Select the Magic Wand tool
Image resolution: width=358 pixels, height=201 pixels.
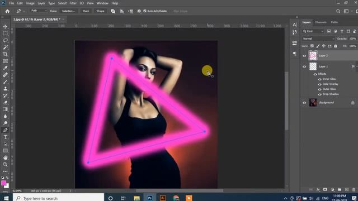[5, 47]
